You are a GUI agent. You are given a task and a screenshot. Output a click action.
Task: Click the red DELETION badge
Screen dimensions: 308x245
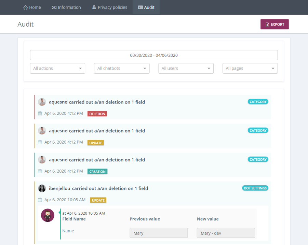97,114
